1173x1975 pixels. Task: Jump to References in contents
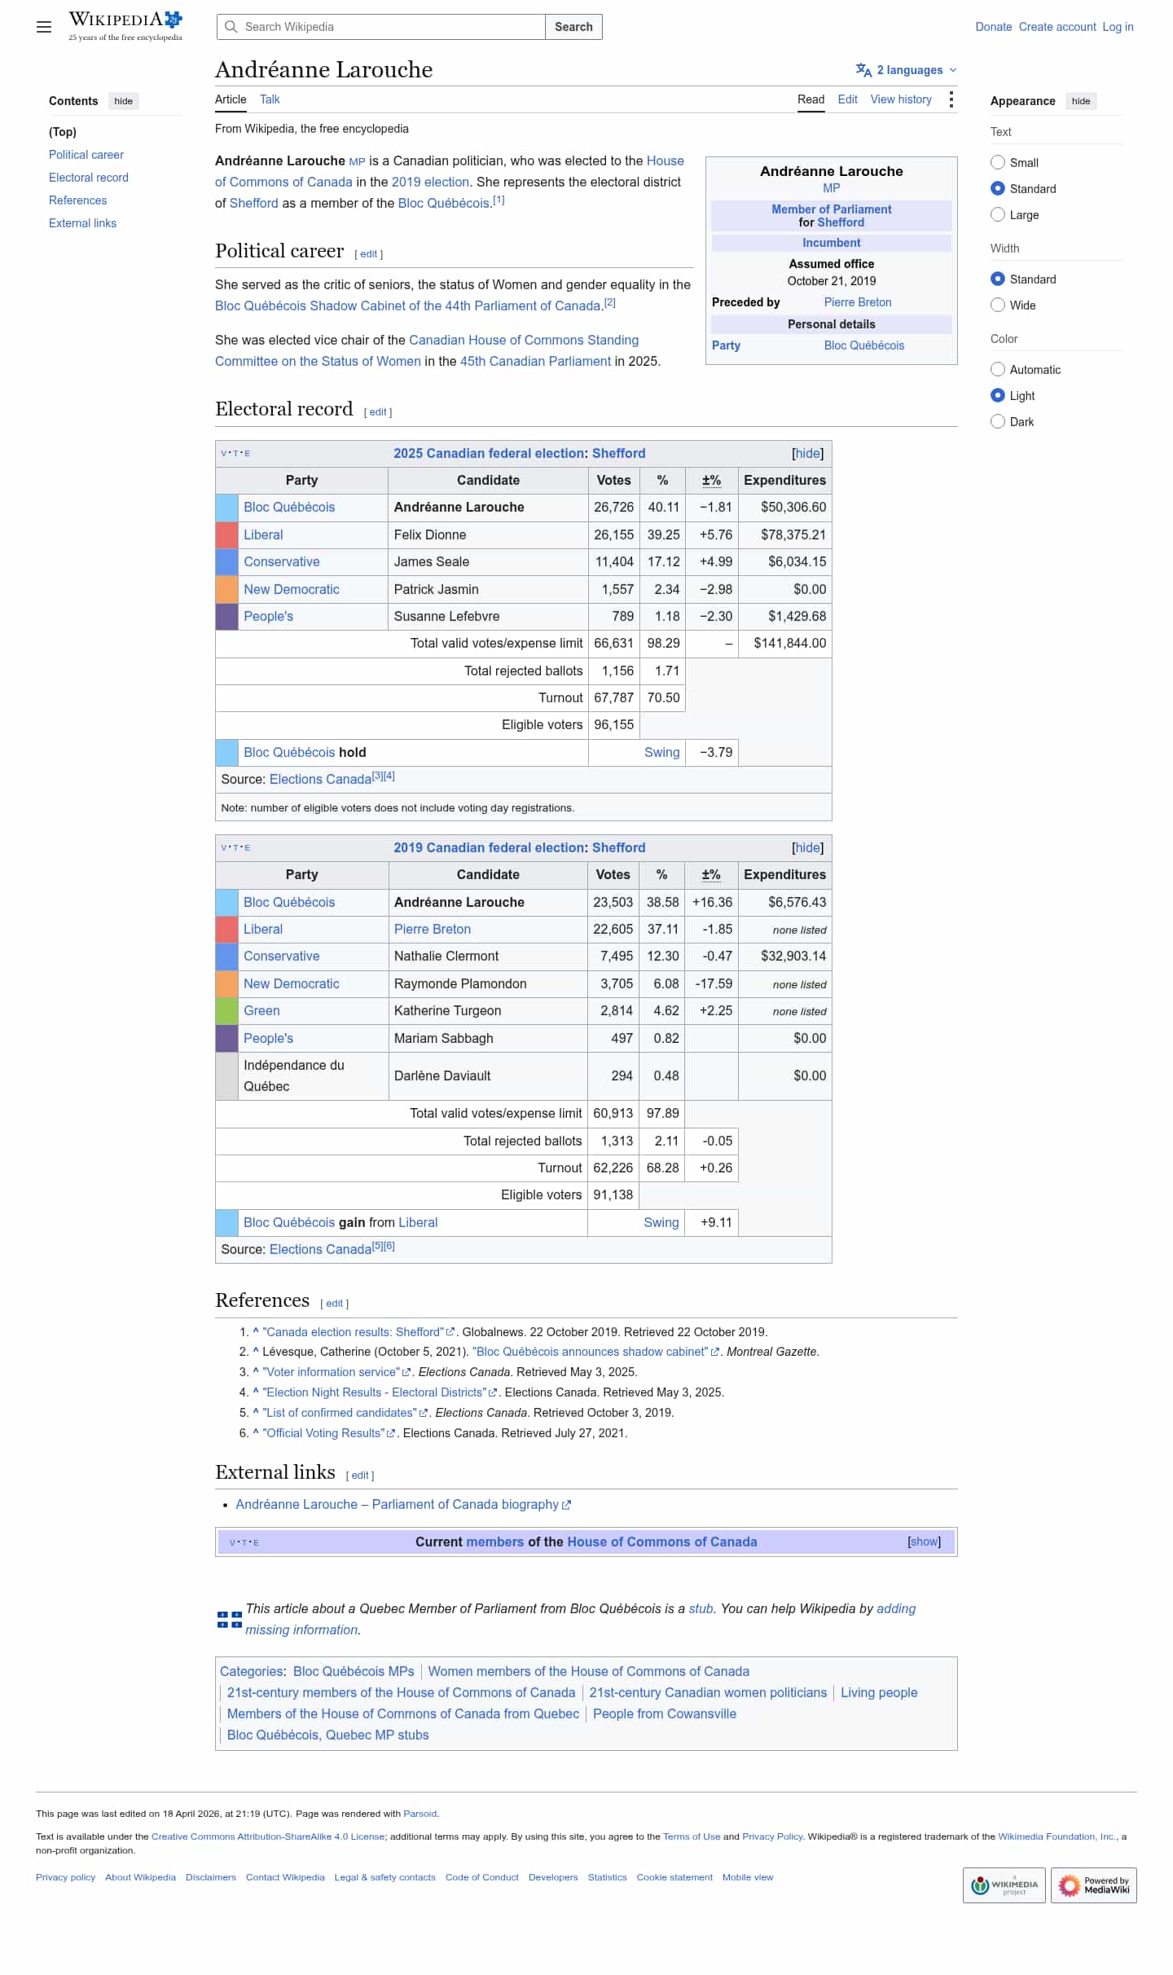tap(77, 200)
